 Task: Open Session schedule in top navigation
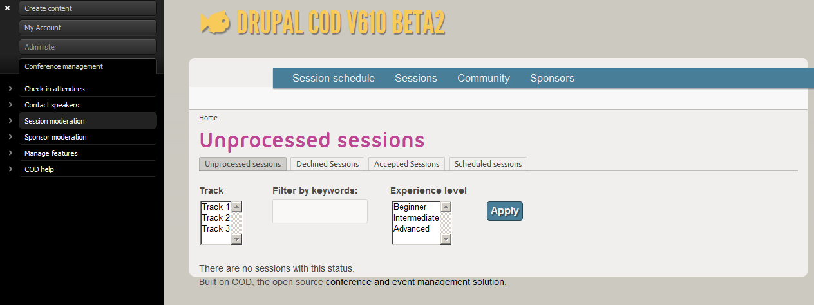[x=334, y=78]
